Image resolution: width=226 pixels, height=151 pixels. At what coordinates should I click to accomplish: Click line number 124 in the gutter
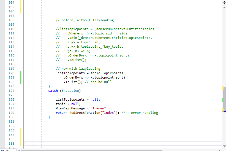pos(11,91)
